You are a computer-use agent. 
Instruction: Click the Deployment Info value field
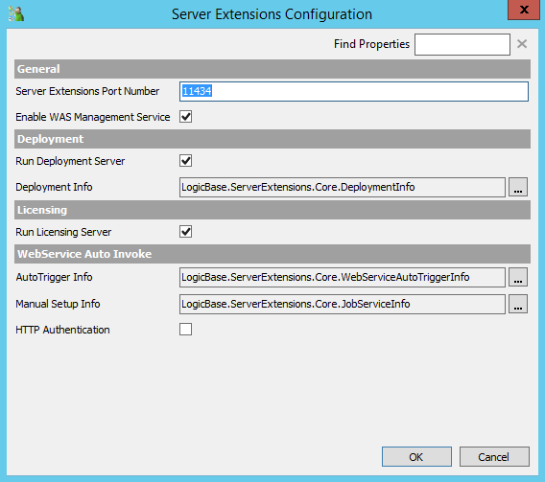(x=343, y=188)
